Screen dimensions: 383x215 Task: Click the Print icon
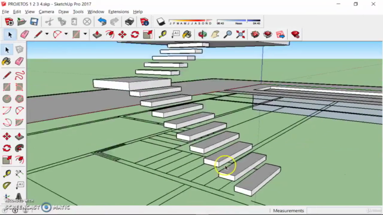coord(129,21)
